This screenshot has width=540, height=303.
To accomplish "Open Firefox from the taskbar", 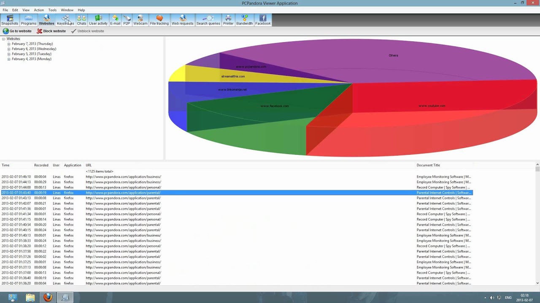I will [48, 298].
